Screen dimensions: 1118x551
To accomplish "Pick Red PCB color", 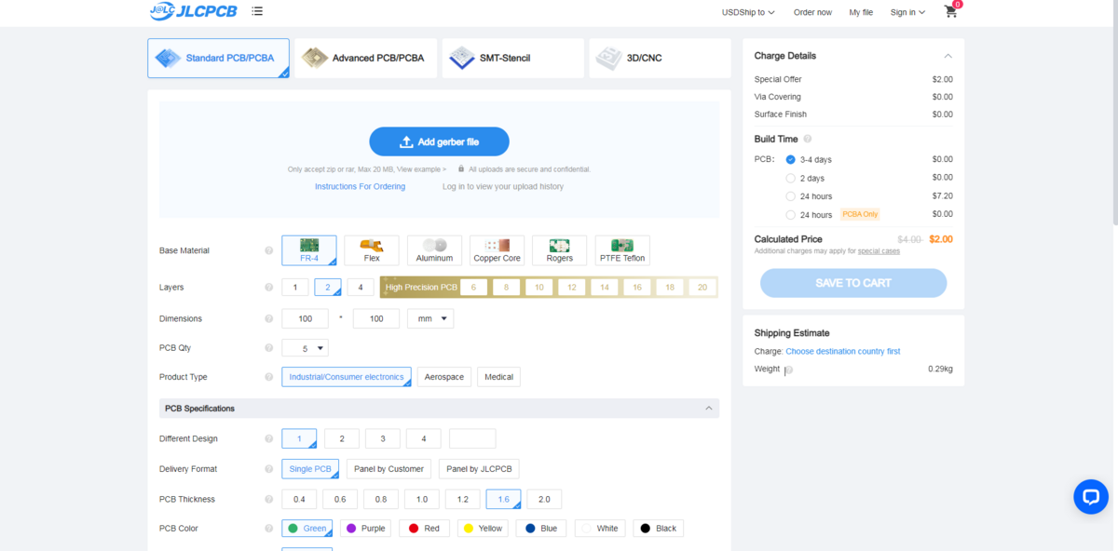I will 424,529.
